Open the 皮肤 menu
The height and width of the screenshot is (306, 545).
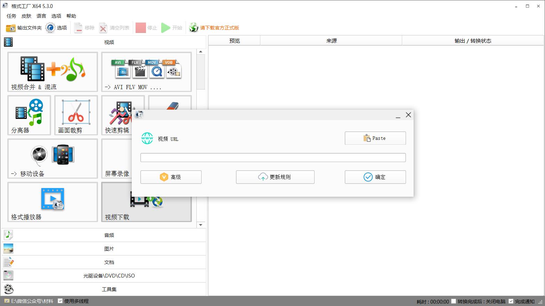(x=26, y=16)
